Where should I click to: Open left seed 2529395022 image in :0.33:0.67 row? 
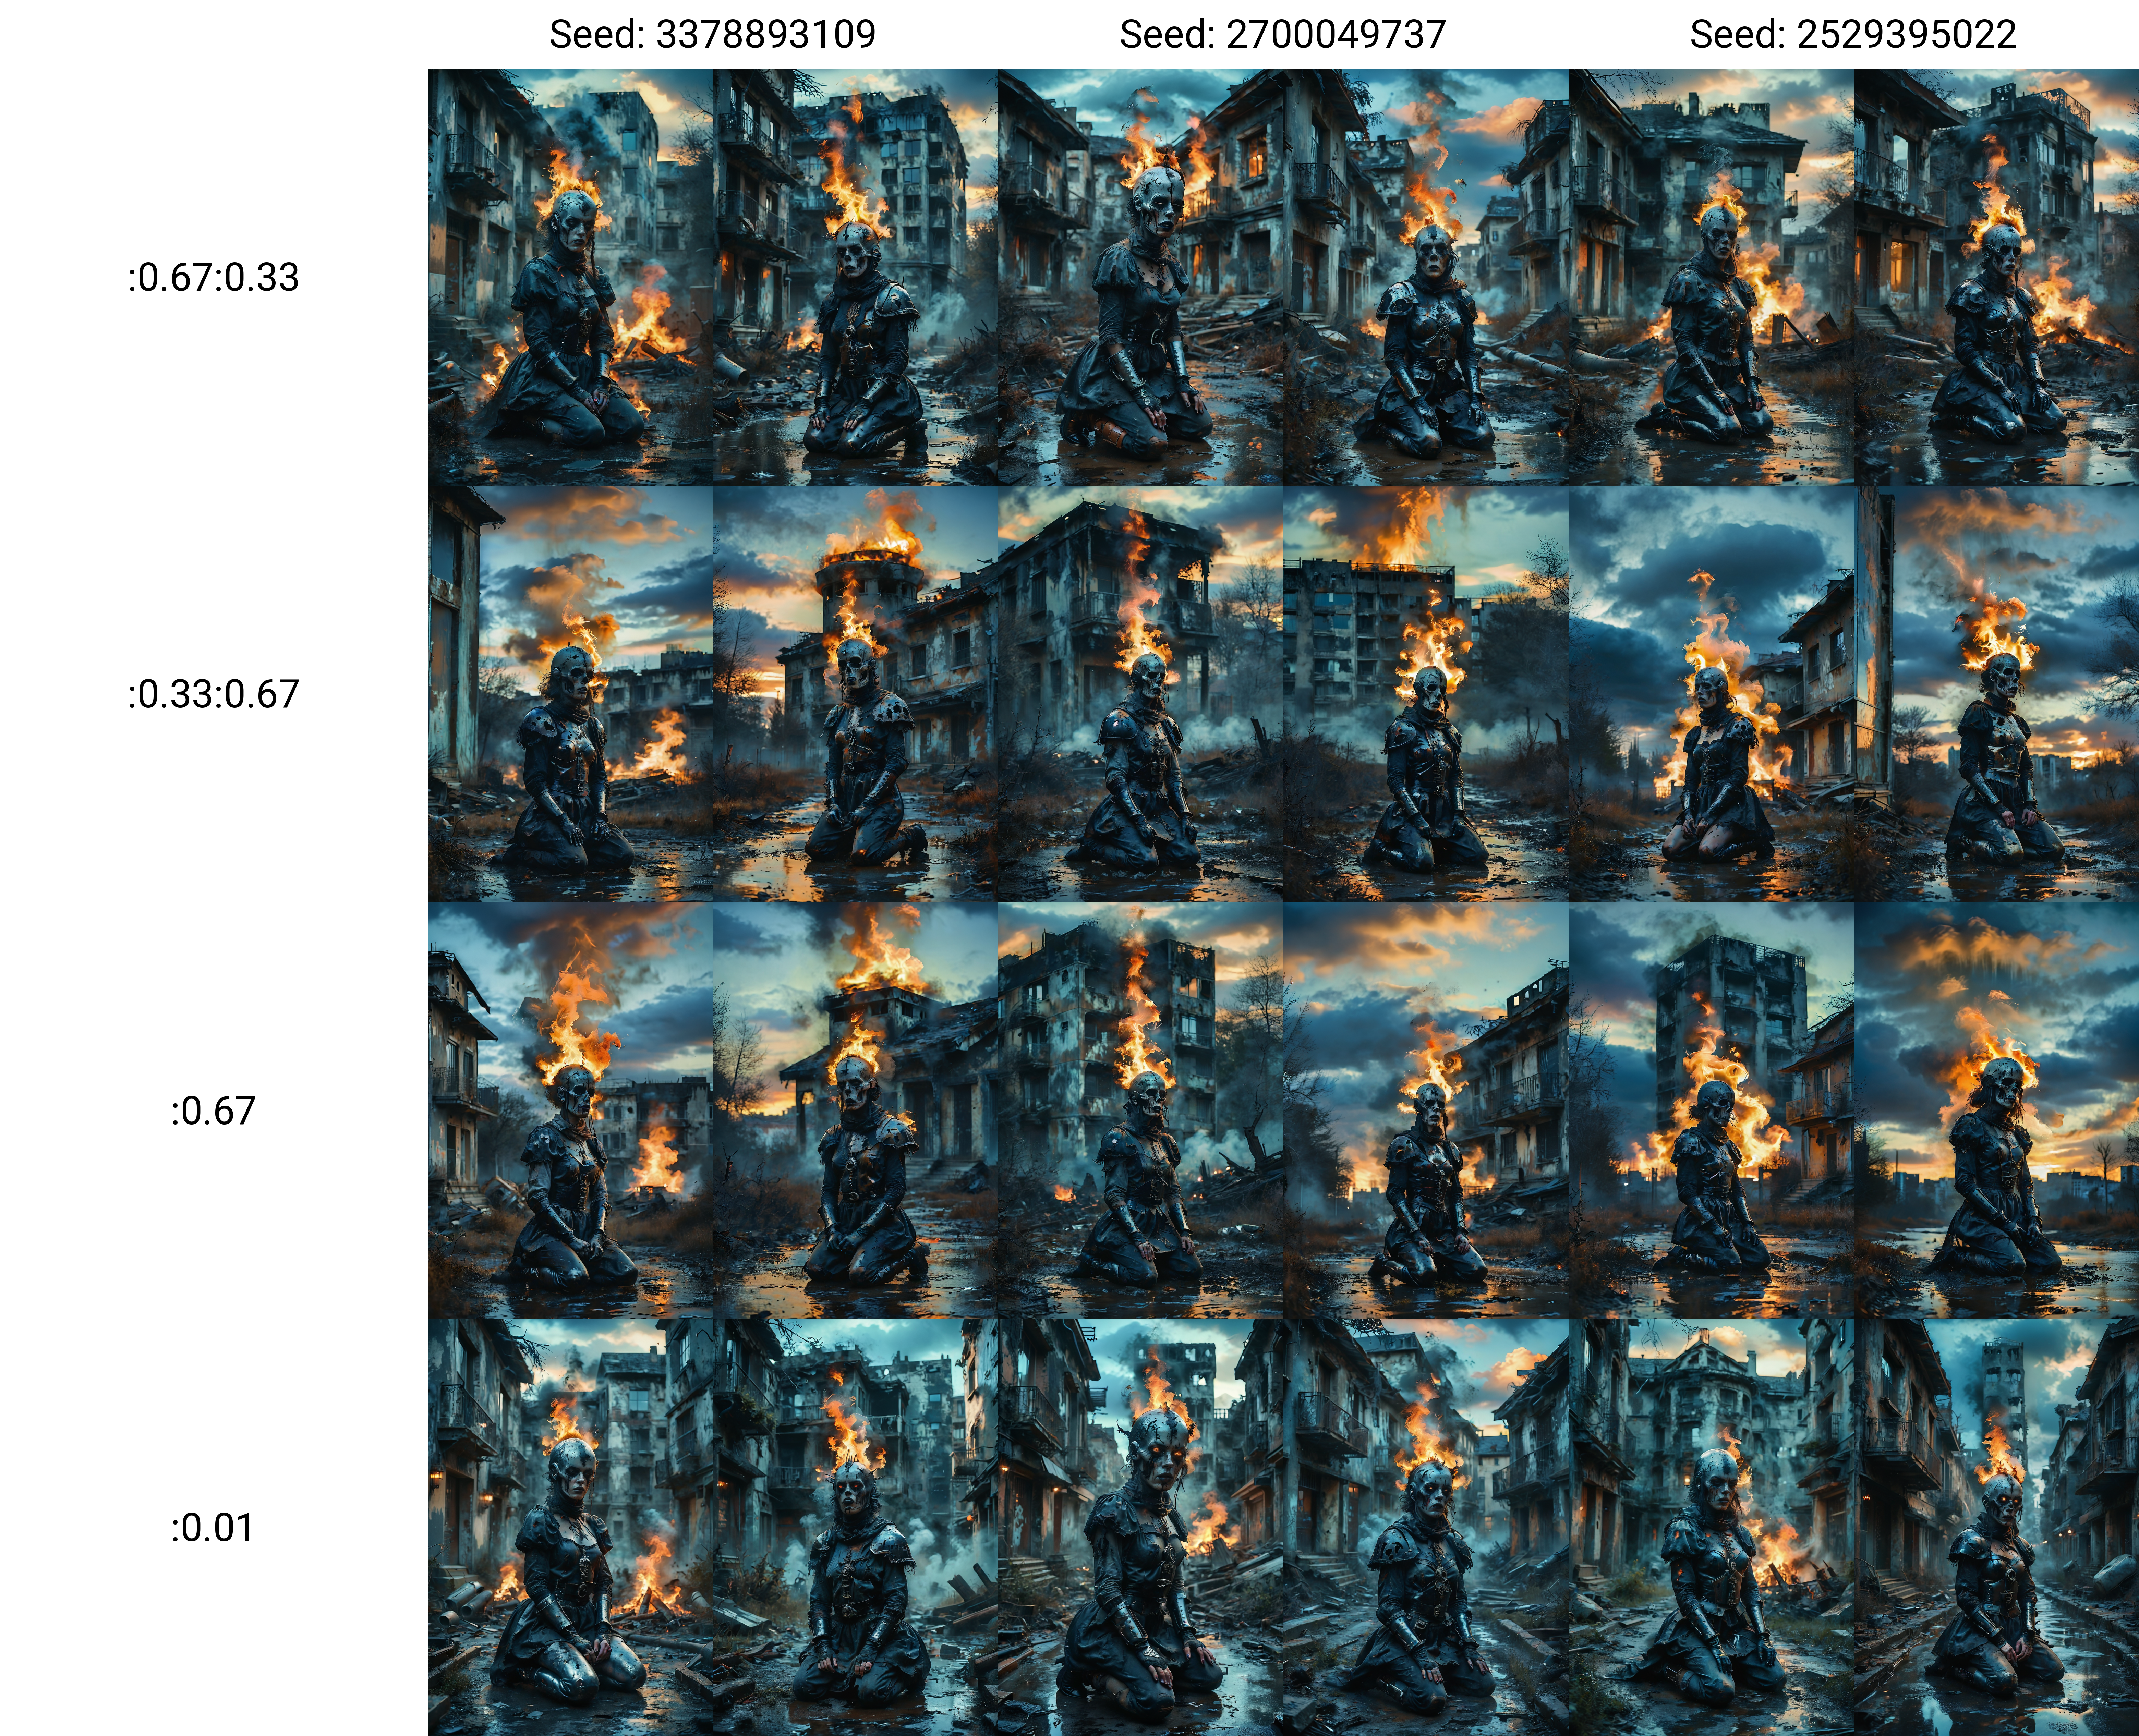(x=1711, y=694)
